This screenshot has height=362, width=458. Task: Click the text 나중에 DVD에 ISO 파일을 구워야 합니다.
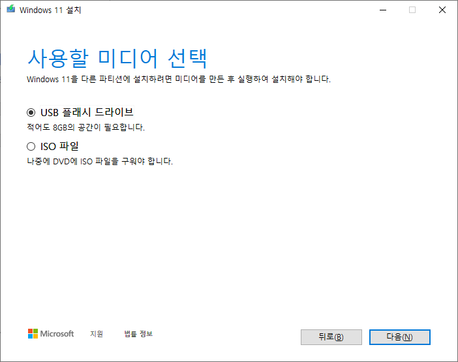click(x=100, y=161)
